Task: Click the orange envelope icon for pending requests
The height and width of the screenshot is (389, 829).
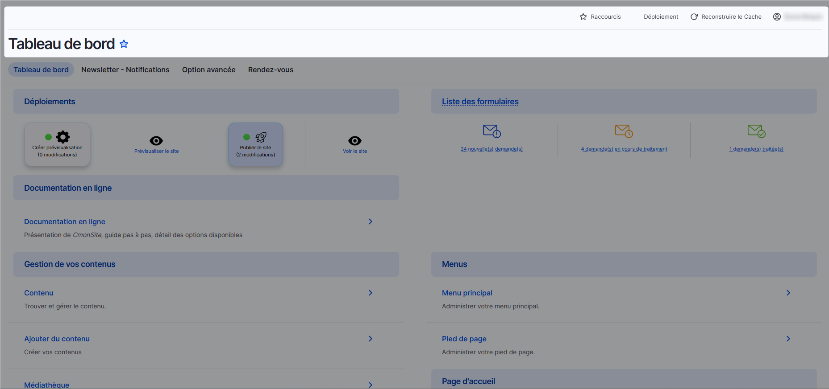Action: click(624, 131)
